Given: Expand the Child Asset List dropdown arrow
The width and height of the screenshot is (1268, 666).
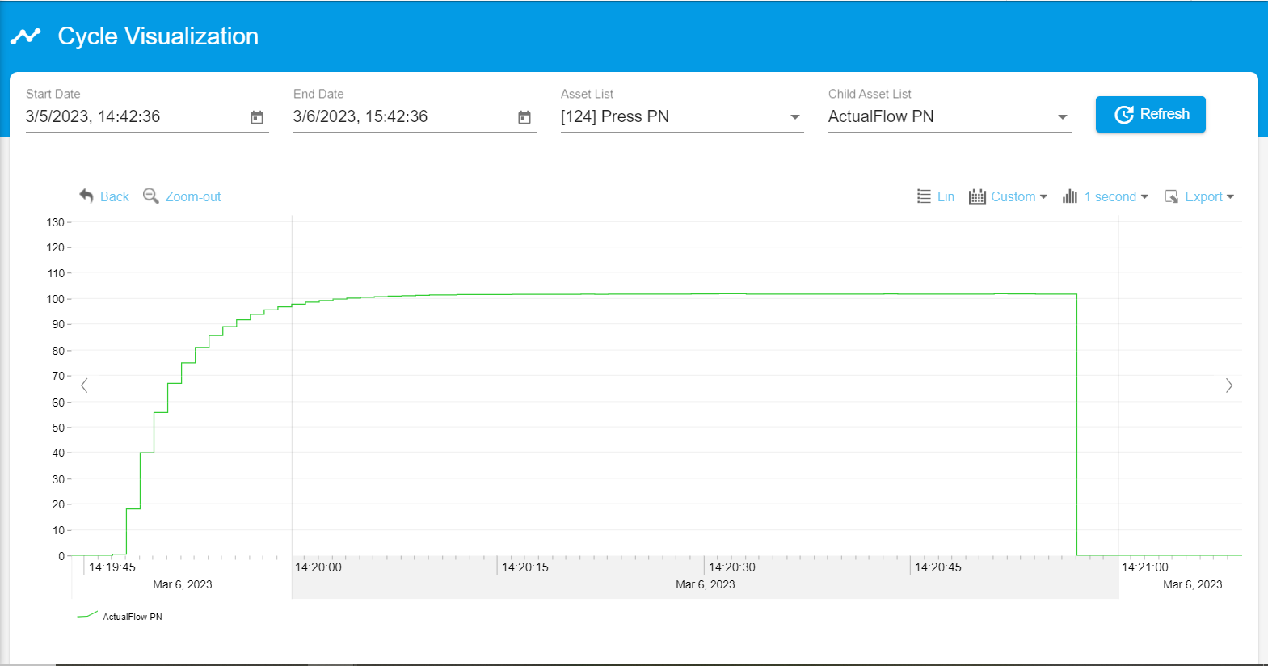Looking at the screenshot, I should [x=1063, y=117].
